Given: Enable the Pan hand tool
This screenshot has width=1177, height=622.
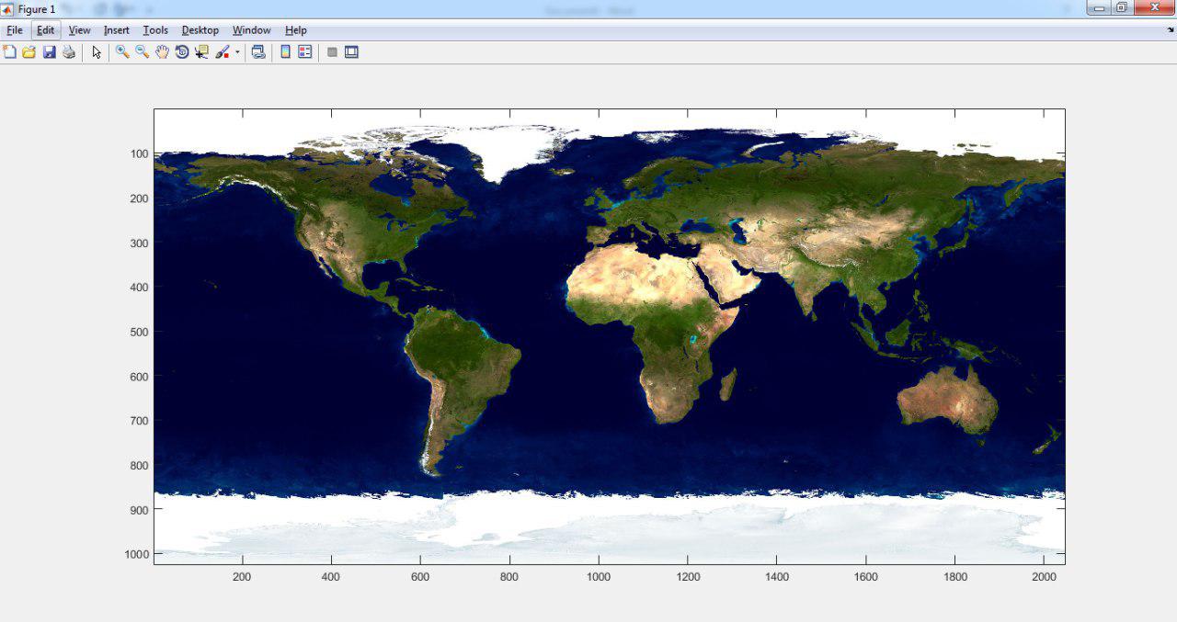Looking at the screenshot, I should [162, 52].
